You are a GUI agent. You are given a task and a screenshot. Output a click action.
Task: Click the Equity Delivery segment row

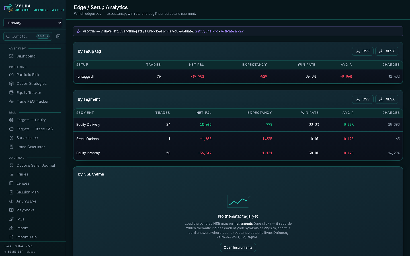pos(238,125)
